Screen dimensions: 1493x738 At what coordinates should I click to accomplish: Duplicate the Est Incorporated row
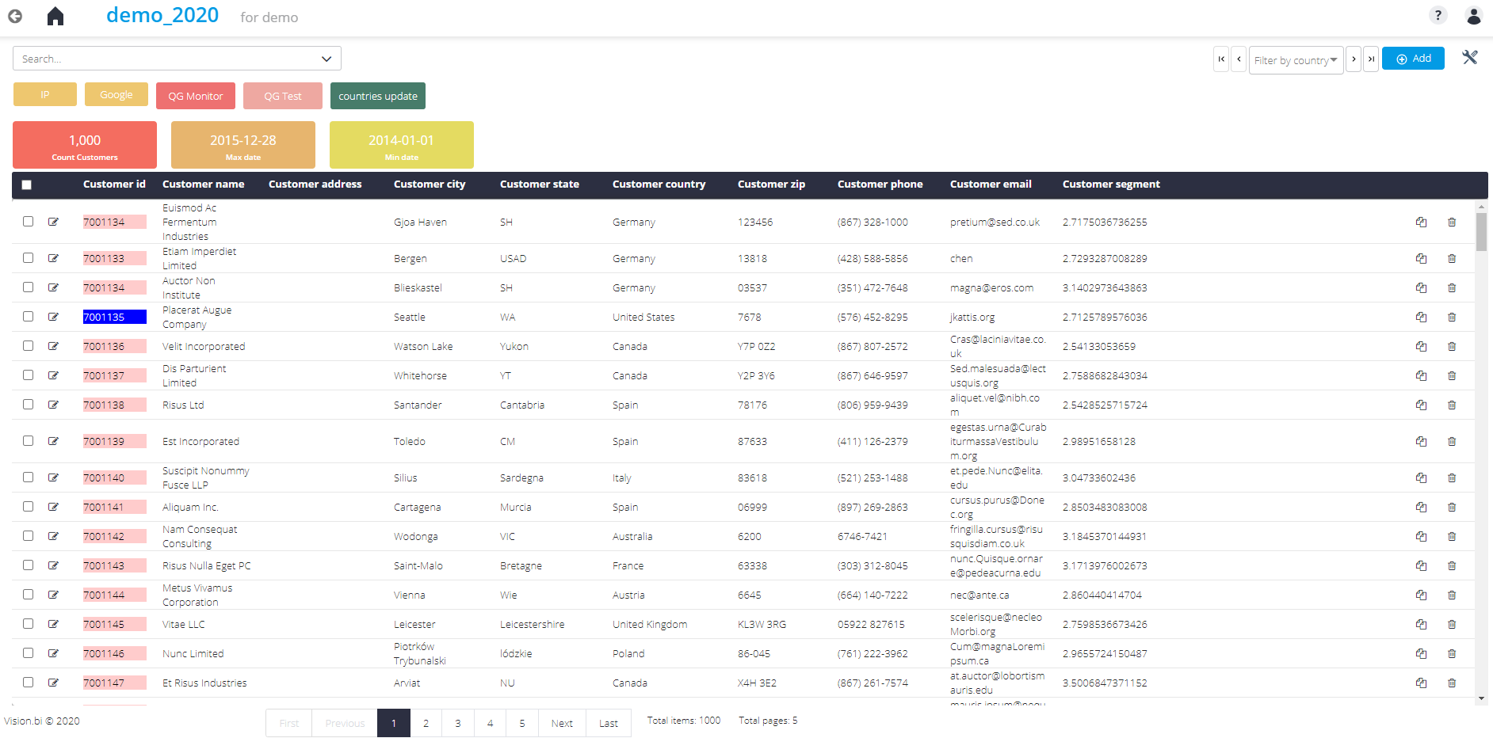(x=1421, y=441)
